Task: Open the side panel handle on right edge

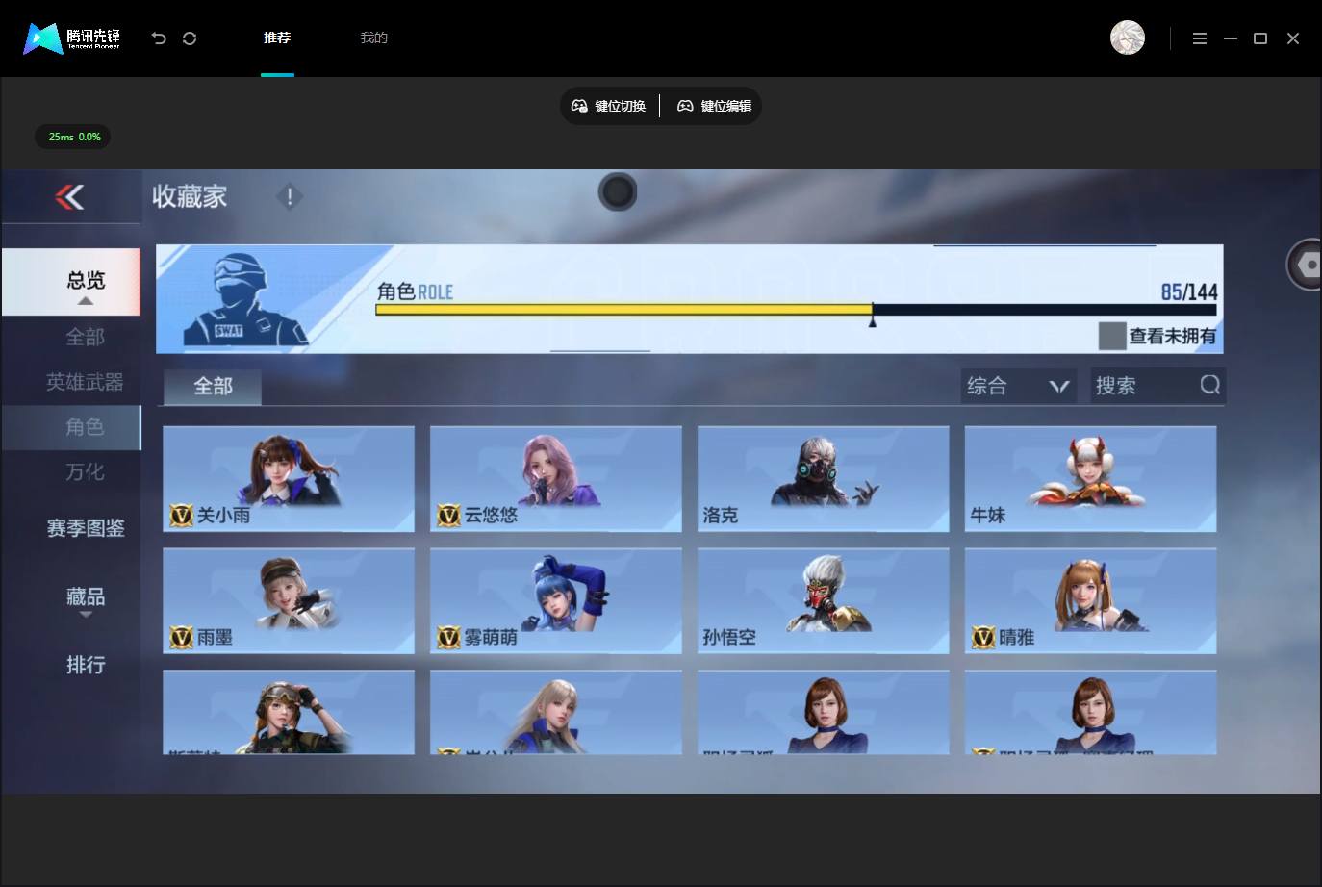Action: (1305, 265)
